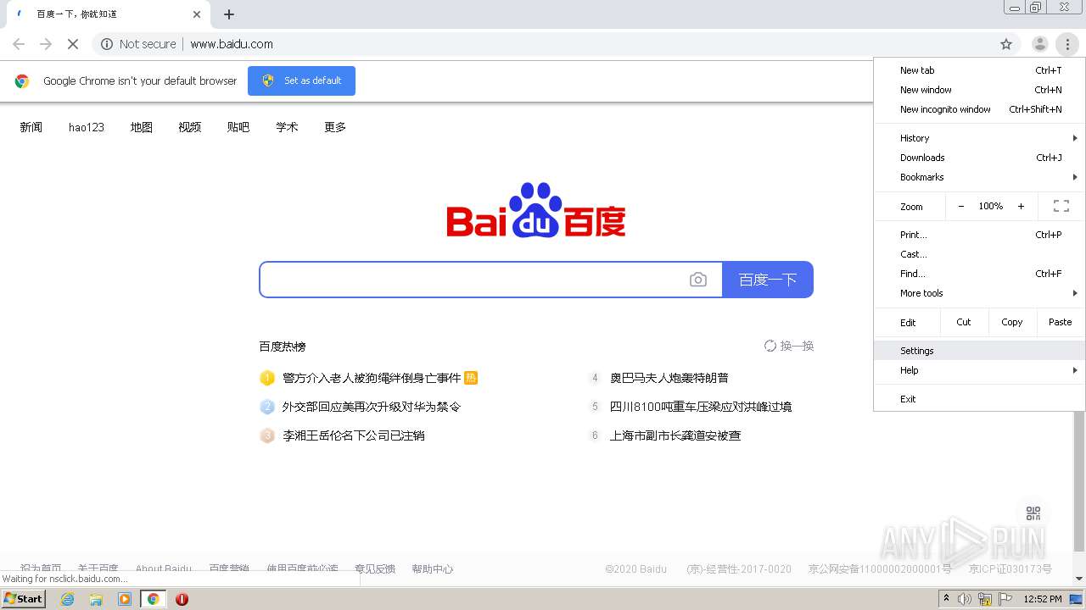Click the 百度一下 search button
This screenshot has height=610, width=1086.
click(768, 280)
